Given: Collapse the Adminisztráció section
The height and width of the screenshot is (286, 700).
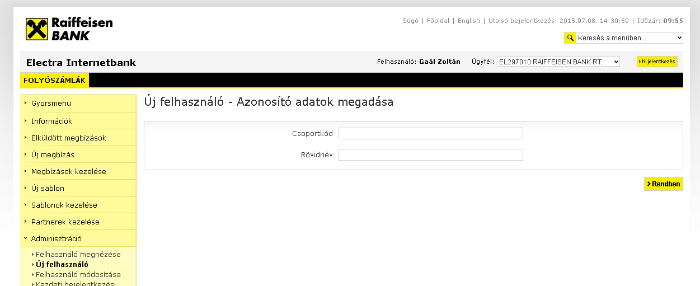Looking at the screenshot, I should click(x=78, y=238).
